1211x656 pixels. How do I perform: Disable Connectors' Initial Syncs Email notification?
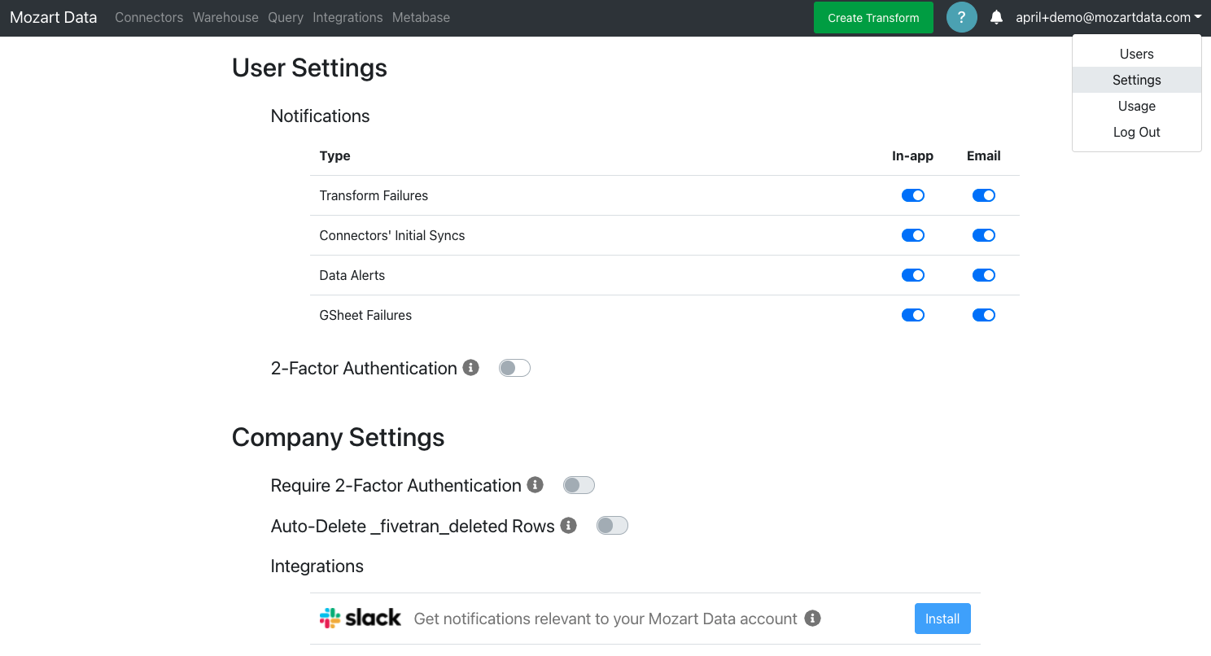(x=984, y=235)
